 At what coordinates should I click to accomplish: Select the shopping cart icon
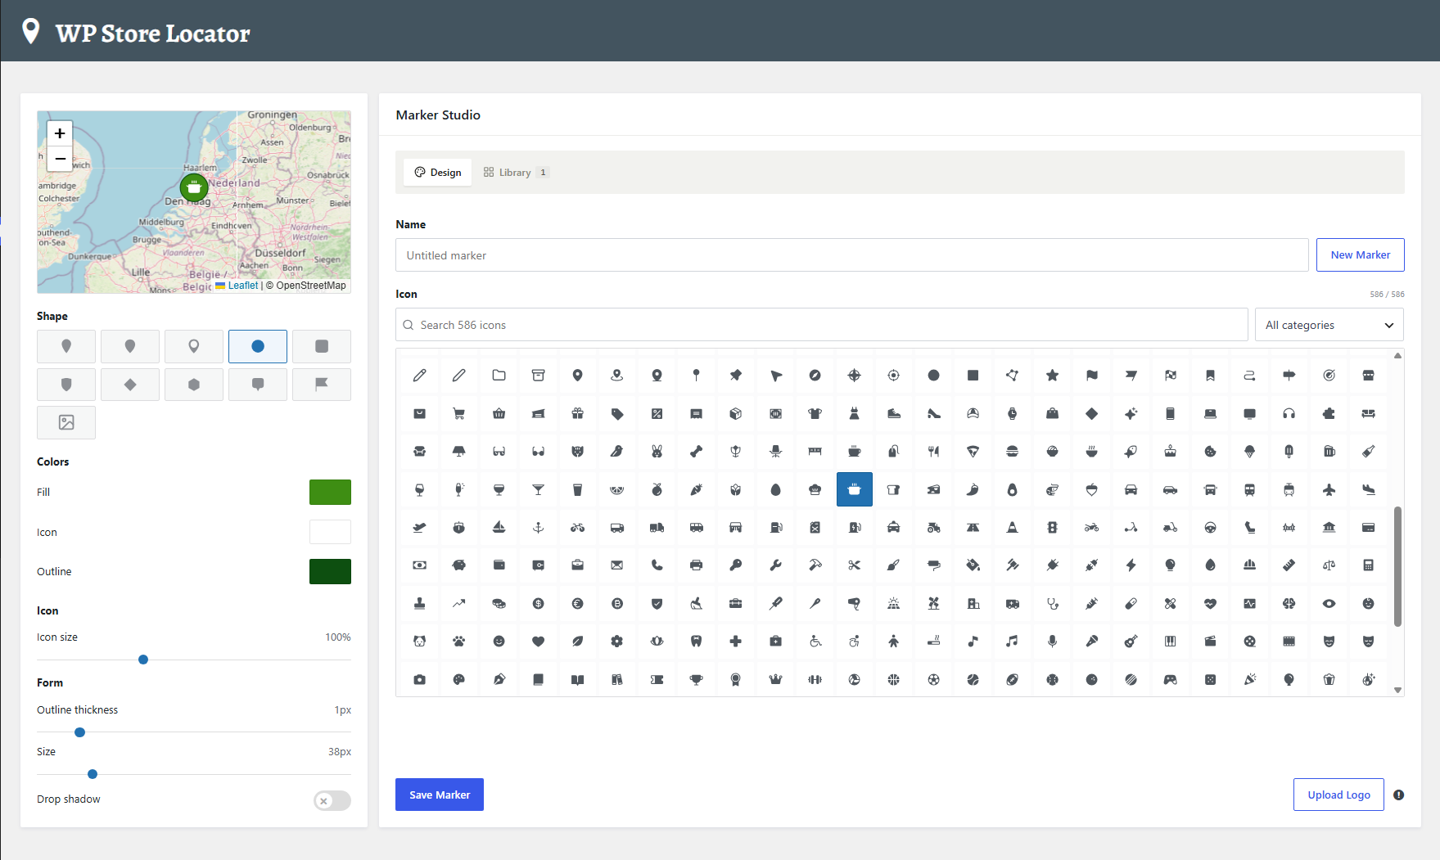click(x=459, y=413)
